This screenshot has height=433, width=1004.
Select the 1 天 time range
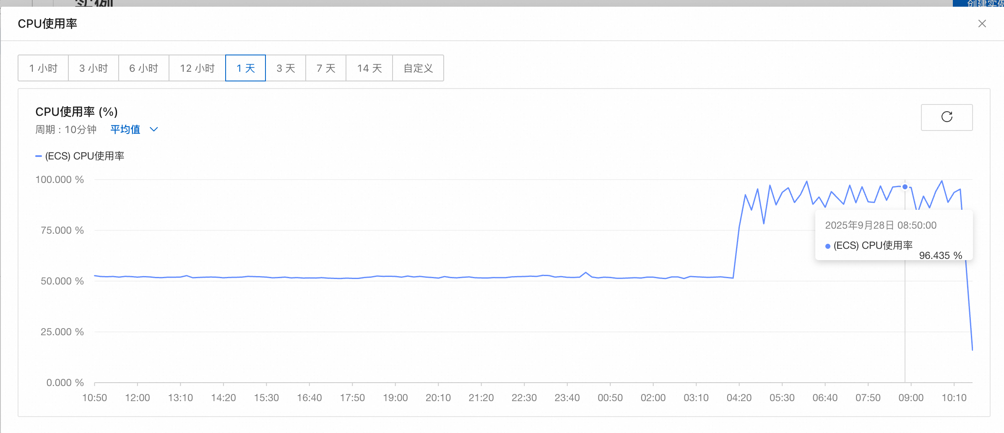[245, 68]
